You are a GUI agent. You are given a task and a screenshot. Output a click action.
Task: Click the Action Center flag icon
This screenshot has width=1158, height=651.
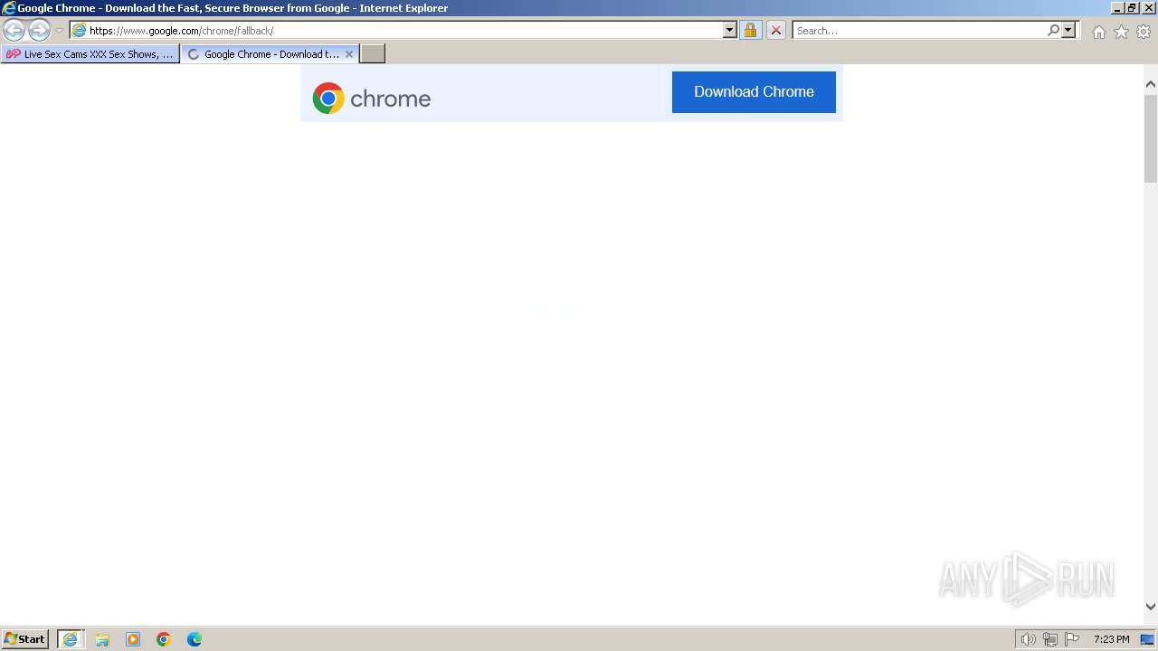pyautogui.click(x=1072, y=639)
